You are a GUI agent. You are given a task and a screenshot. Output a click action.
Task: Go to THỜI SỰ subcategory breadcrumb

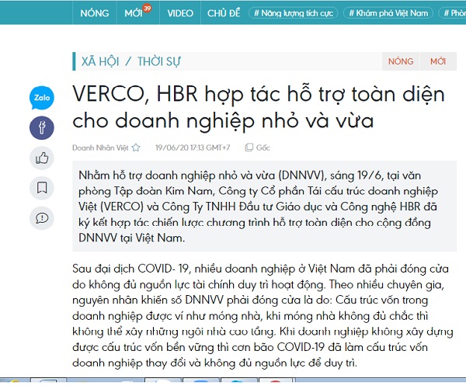point(158,61)
